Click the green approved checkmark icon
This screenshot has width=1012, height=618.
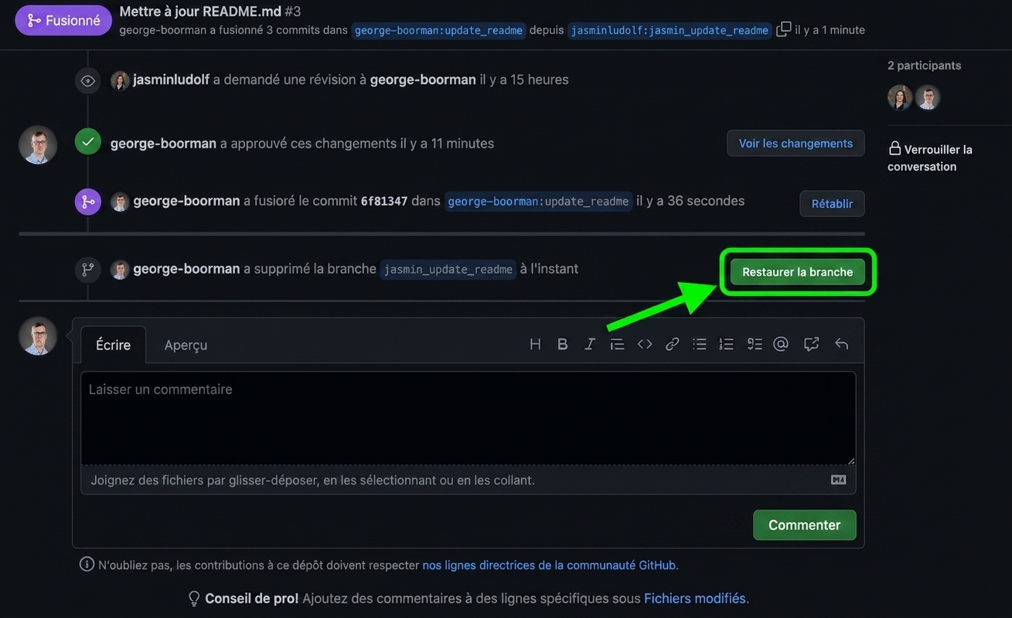pyautogui.click(x=88, y=142)
